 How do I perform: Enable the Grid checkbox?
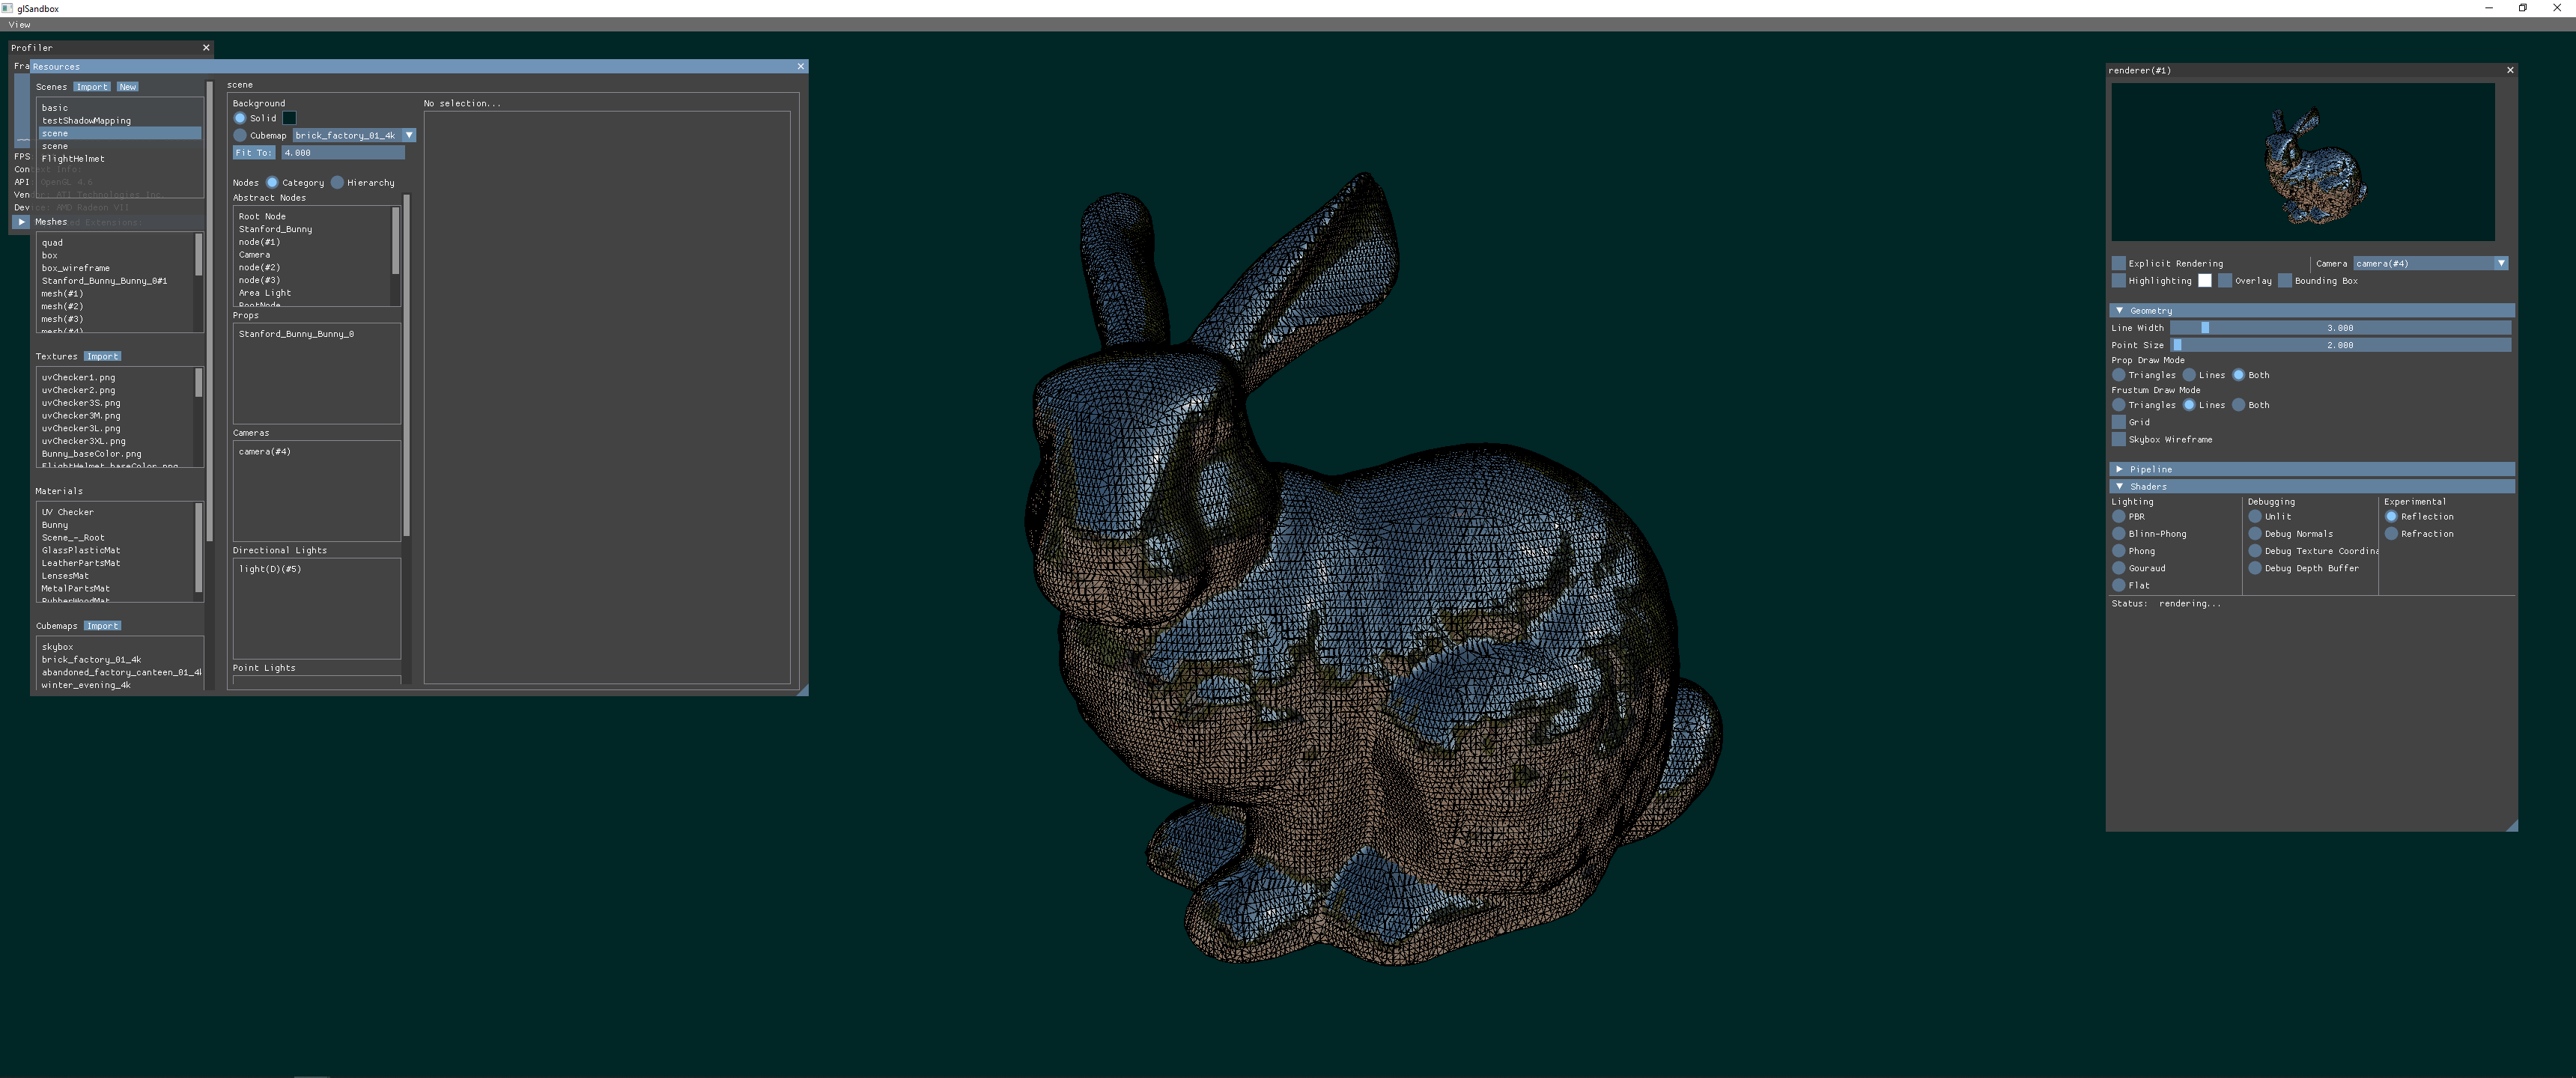(2118, 422)
